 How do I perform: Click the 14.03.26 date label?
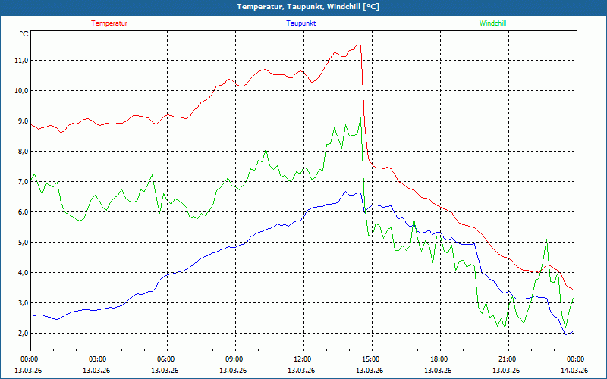(x=574, y=370)
